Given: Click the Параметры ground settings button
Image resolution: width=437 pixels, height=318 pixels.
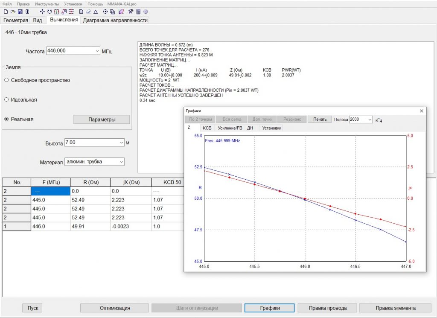Looking at the screenshot, I should coord(102,120).
